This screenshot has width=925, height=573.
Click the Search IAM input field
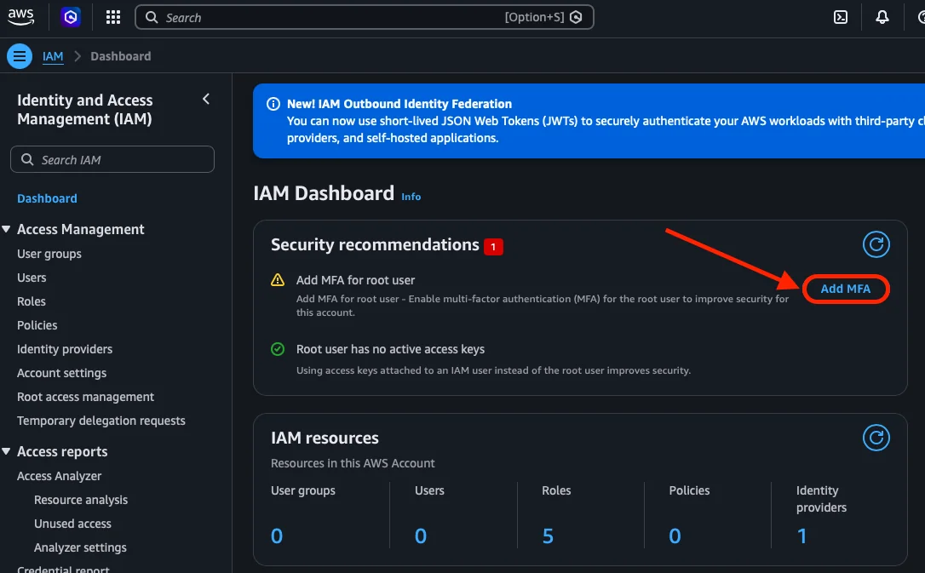pos(112,159)
